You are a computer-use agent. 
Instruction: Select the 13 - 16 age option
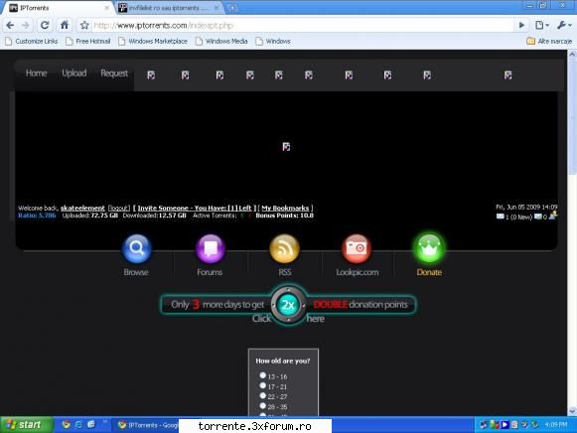263,375
